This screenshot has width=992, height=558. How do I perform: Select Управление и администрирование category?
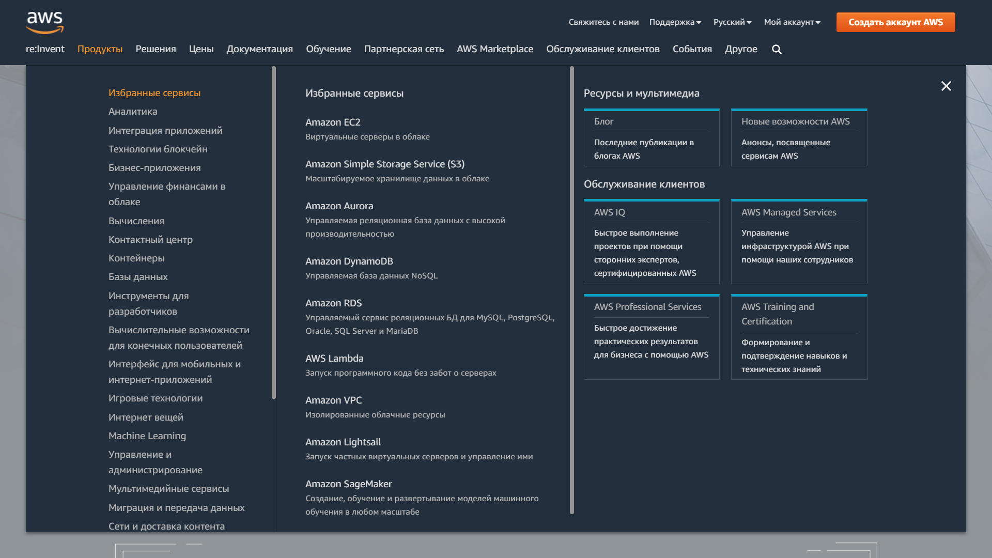(x=155, y=462)
